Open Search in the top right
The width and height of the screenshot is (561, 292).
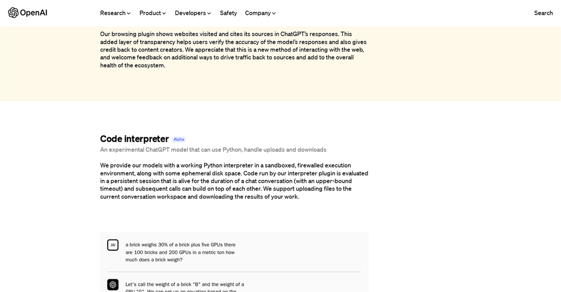click(x=543, y=13)
